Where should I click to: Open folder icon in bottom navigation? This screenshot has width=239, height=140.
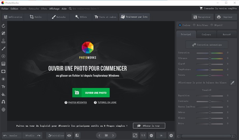[106, 135]
